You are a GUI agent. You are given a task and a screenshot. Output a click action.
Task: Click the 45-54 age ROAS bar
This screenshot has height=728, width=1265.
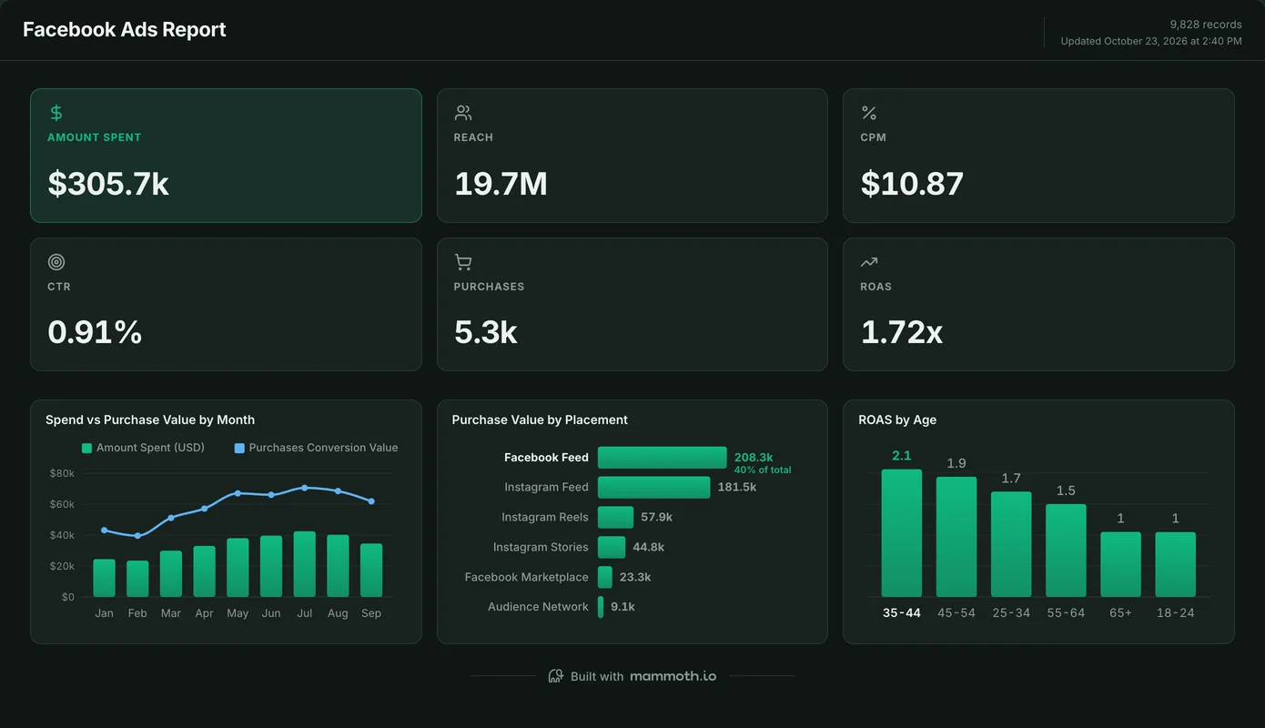pos(956,537)
